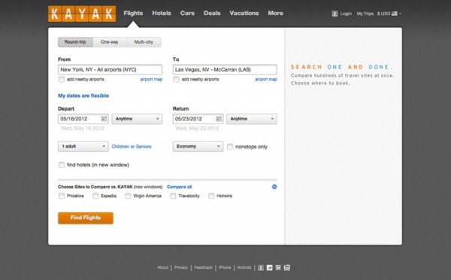Select the Round-trip tab
451x280 pixels.
(x=75, y=42)
